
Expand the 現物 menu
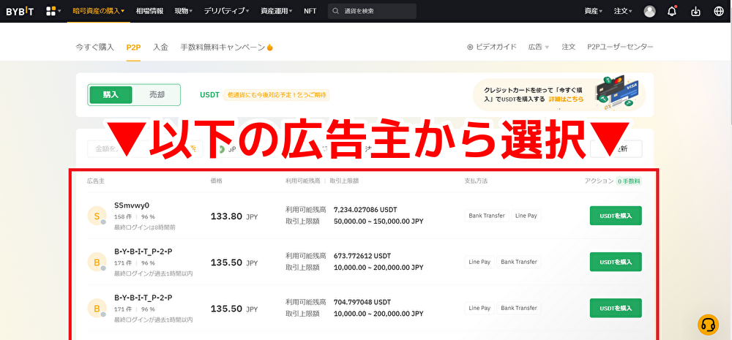click(184, 11)
